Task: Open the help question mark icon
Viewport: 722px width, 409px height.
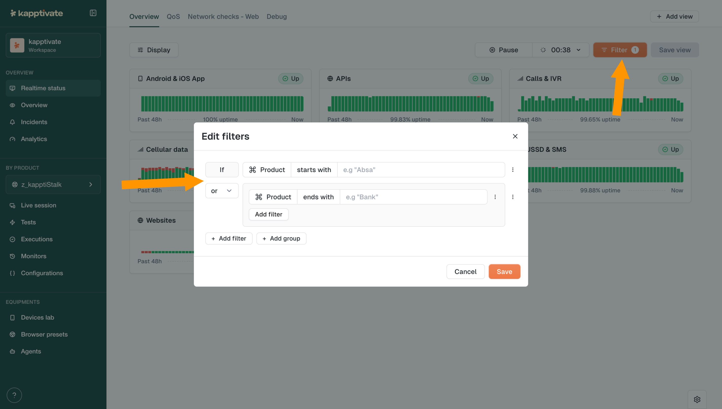Action: (x=14, y=395)
